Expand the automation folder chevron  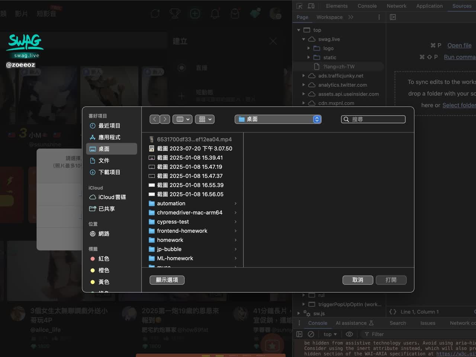(235, 203)
